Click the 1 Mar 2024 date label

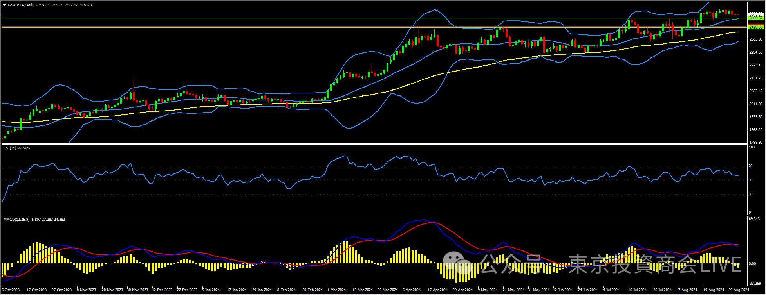337,290
